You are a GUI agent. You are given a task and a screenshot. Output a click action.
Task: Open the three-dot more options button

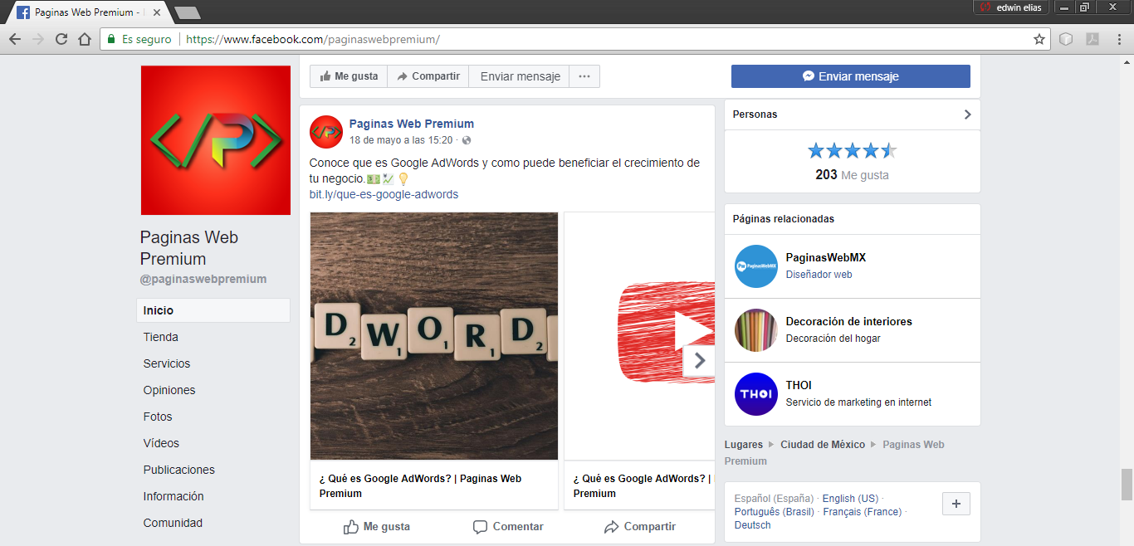584,76
